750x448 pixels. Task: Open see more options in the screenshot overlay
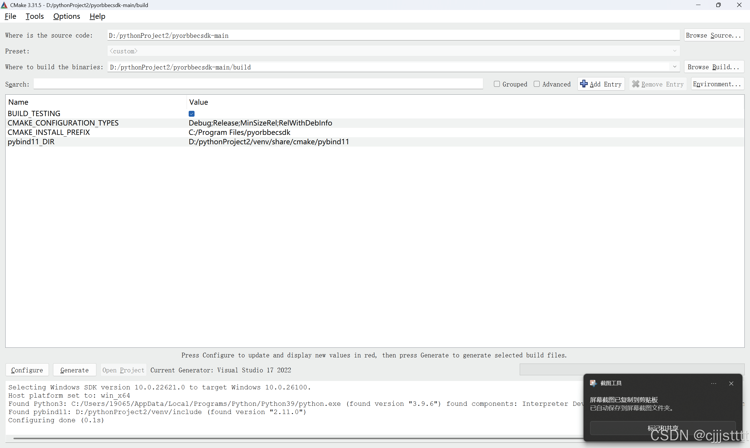click(x=713, y=383)
